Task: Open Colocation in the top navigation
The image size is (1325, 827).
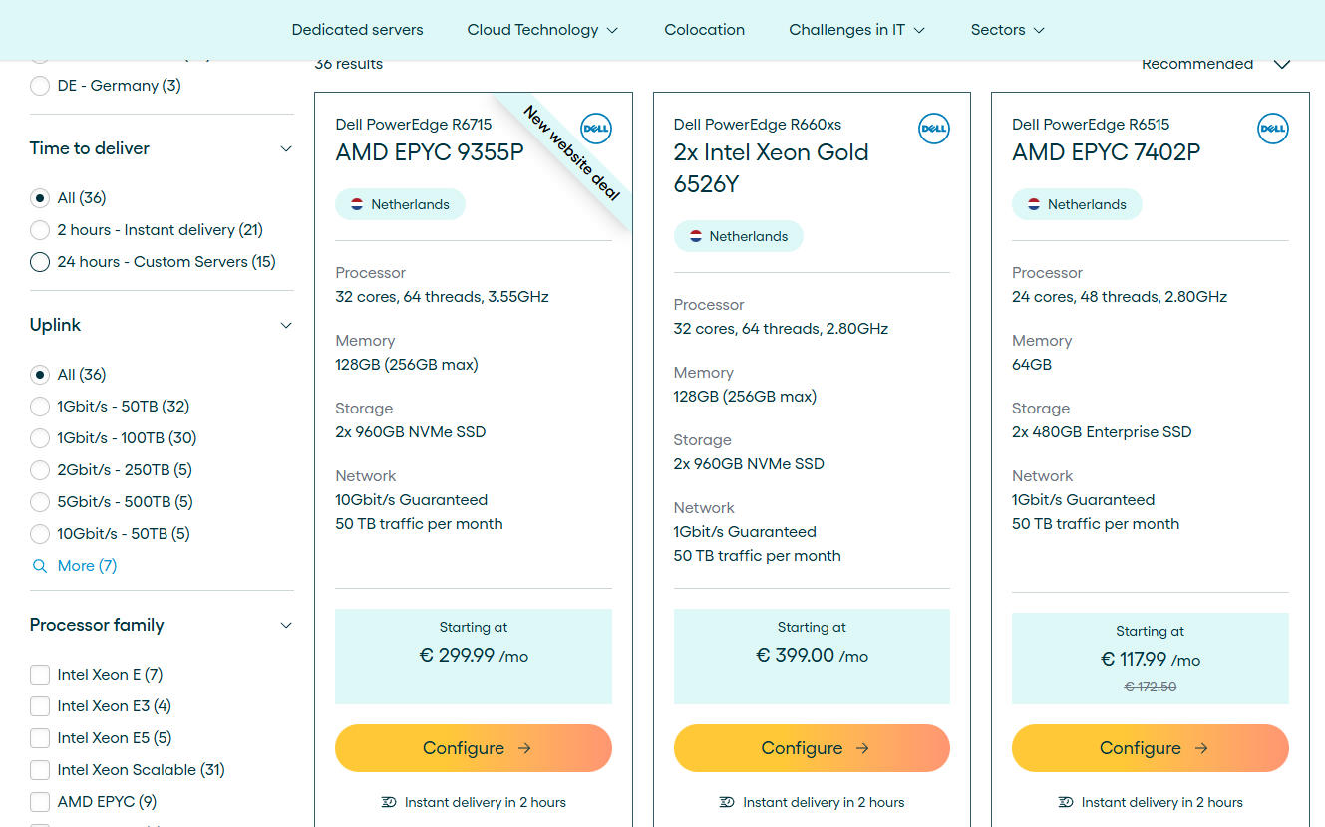Action: click(x=705, y=30)
